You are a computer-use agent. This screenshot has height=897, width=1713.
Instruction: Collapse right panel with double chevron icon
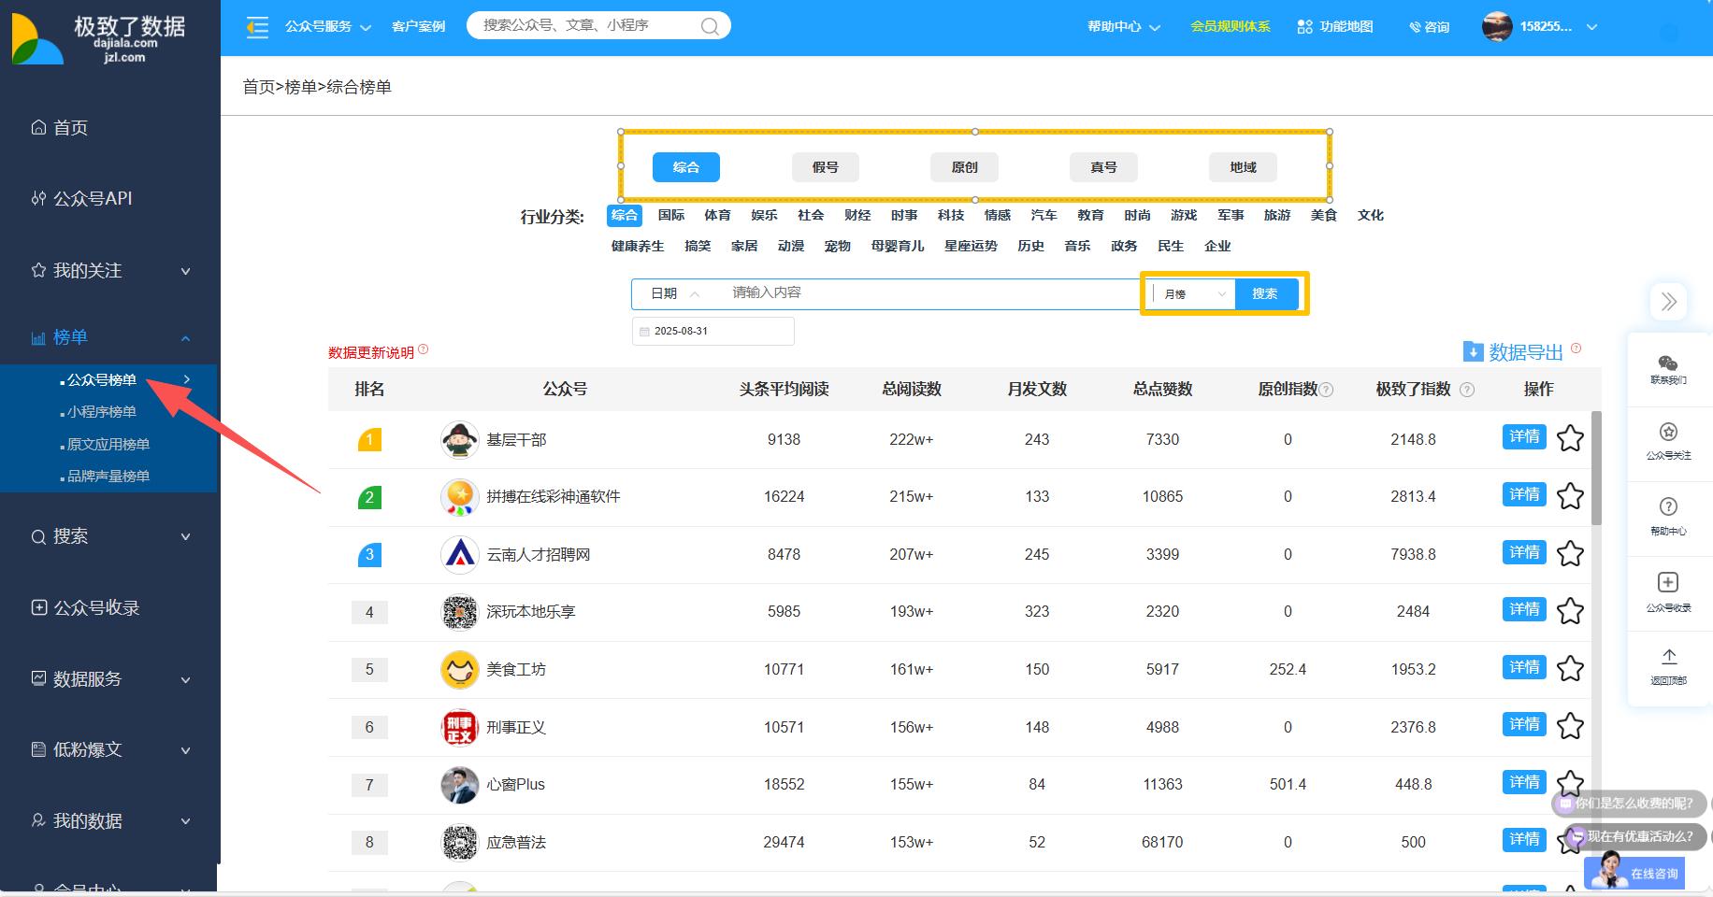point(1669,301)
